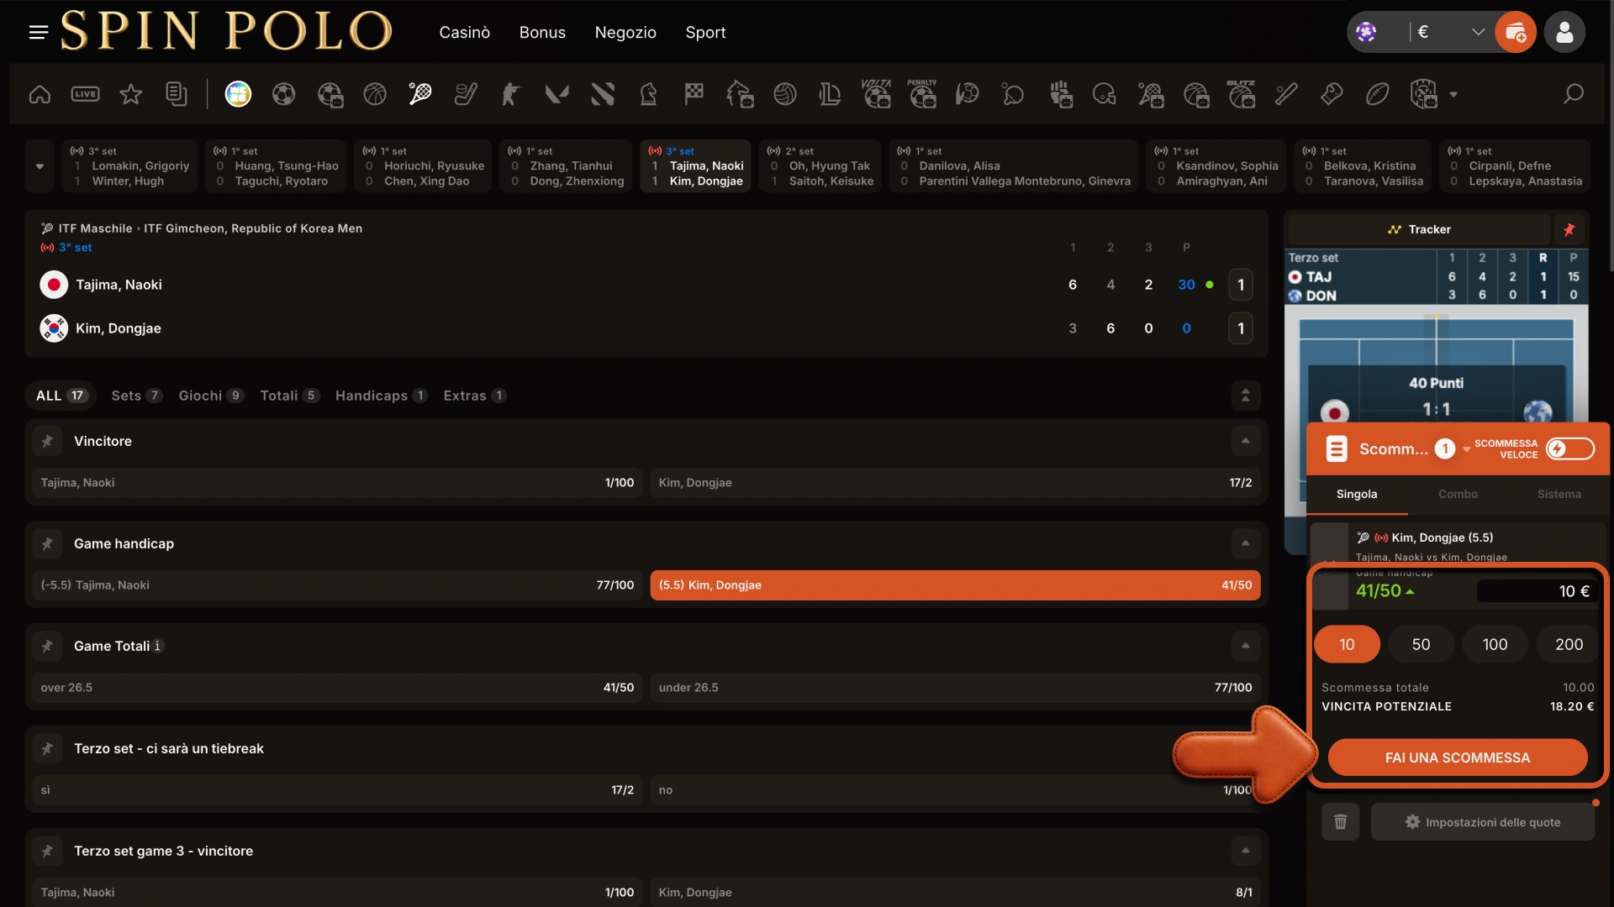Delete bet slip with trash icon

(1340, 822)
